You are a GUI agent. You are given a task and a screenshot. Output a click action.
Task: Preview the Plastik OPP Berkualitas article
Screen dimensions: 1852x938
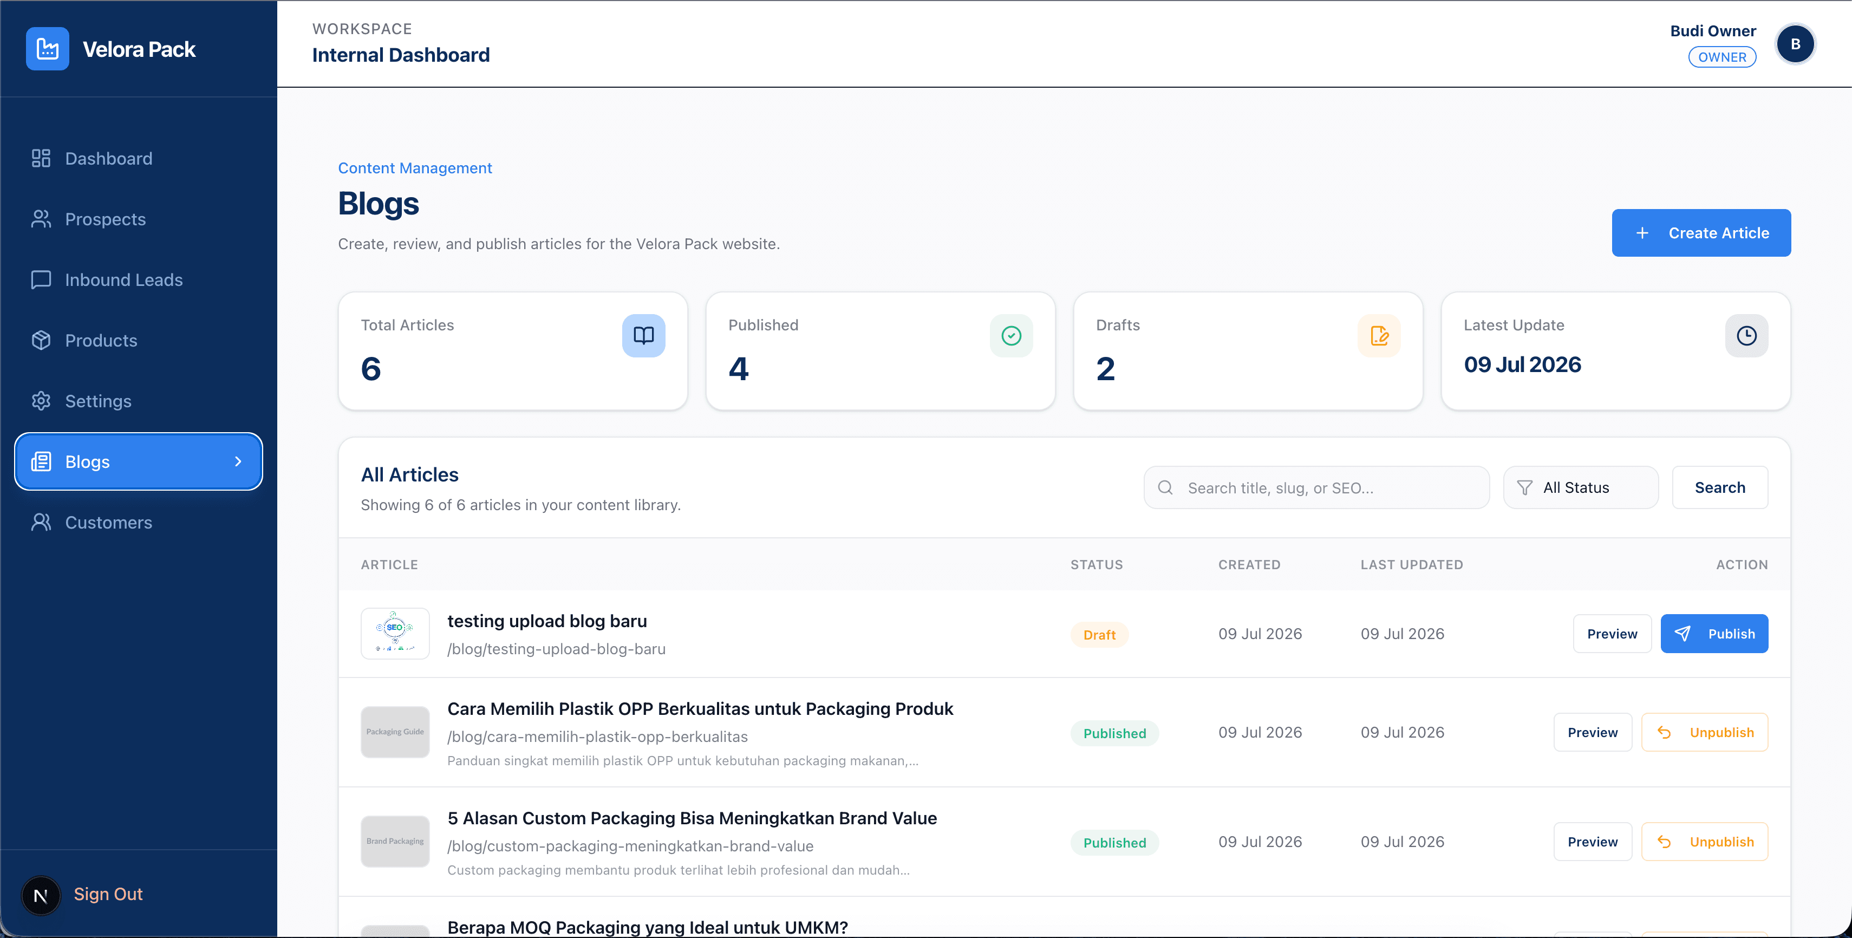click(1593, 732)
